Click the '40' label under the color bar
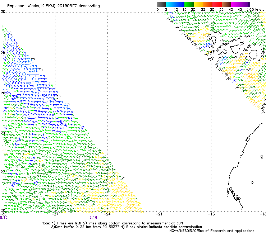 [231, 10]
